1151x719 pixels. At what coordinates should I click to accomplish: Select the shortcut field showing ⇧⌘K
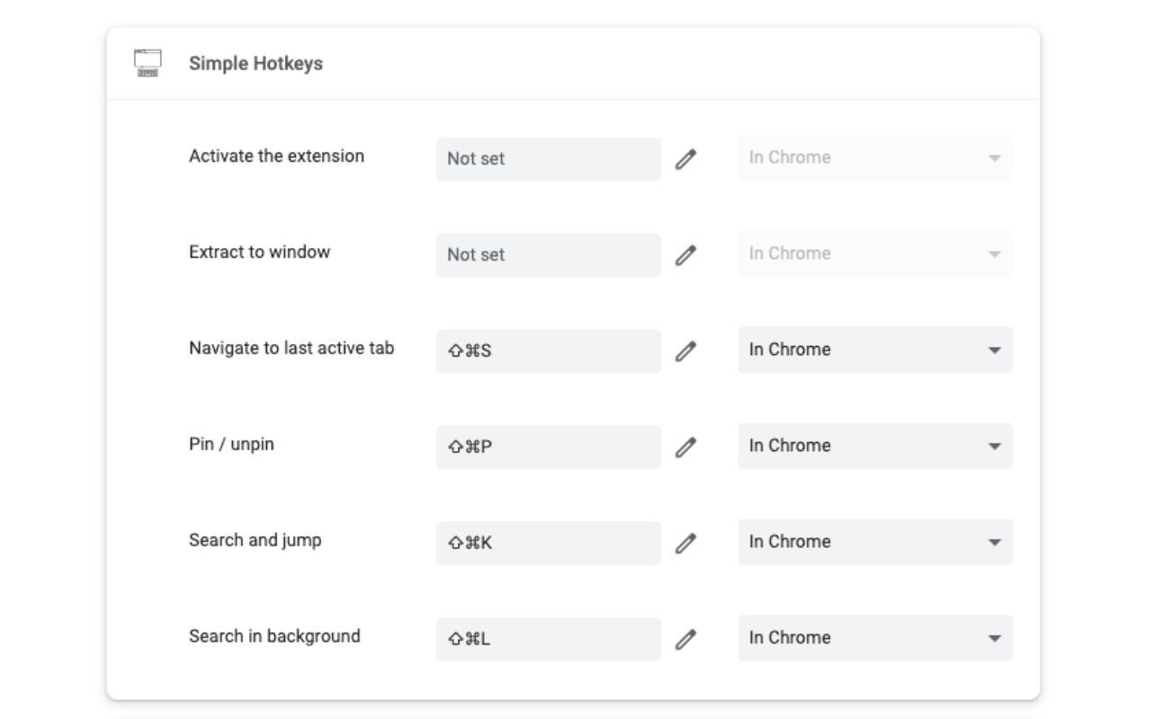tap(548, 542)
